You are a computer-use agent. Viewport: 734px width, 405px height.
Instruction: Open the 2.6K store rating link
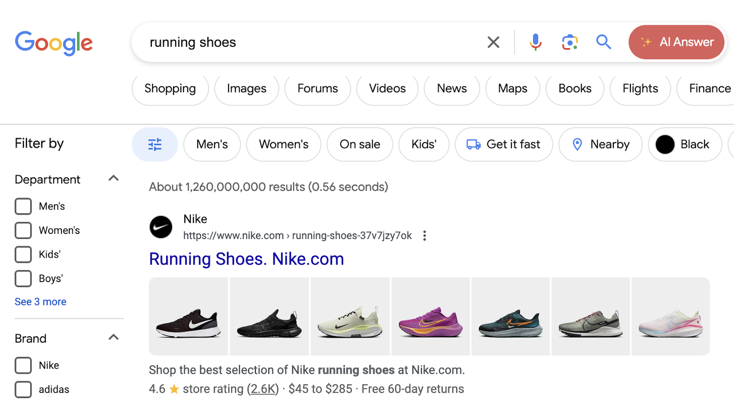[263, 389]
